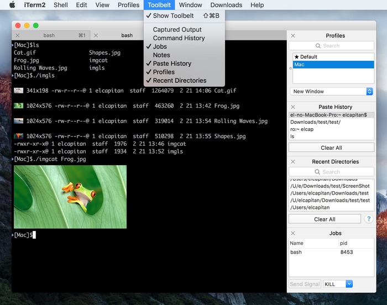The image size is (387, 305).
Task: Open the Window menu
Action: pyautogui.click(x=190, y=5)
